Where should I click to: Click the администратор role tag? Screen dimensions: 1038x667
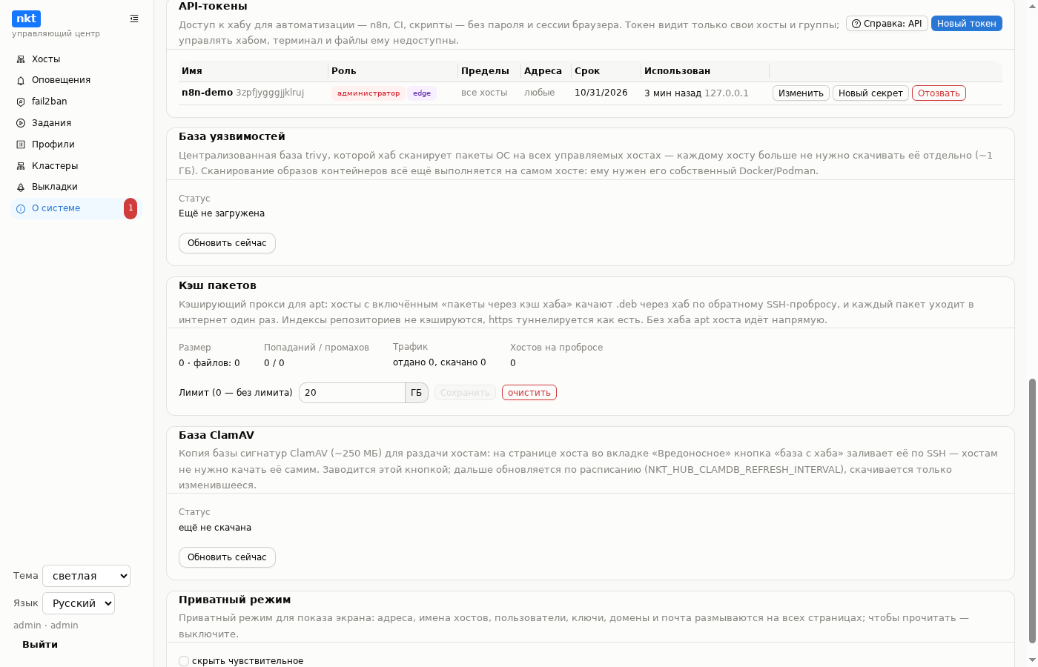click(368, 93)
